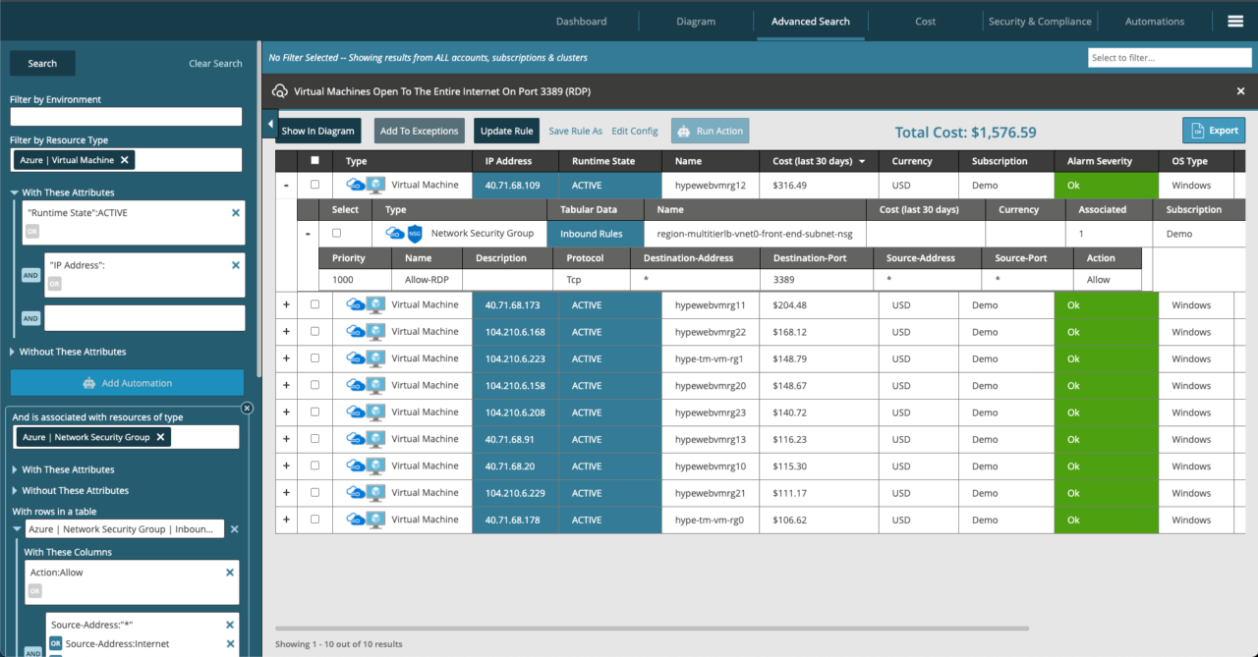Check the checkbox for hypewebvmrg22 row
This screenshot has height=657, width=1258.
tap(314, 331)
